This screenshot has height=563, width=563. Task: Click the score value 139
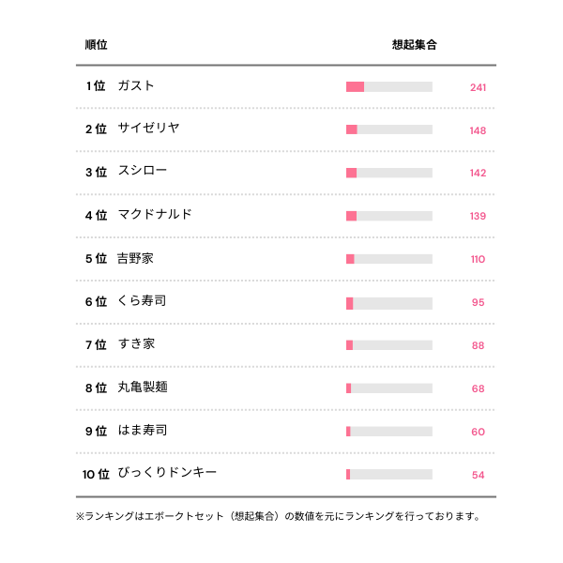(x=478, y=216)
